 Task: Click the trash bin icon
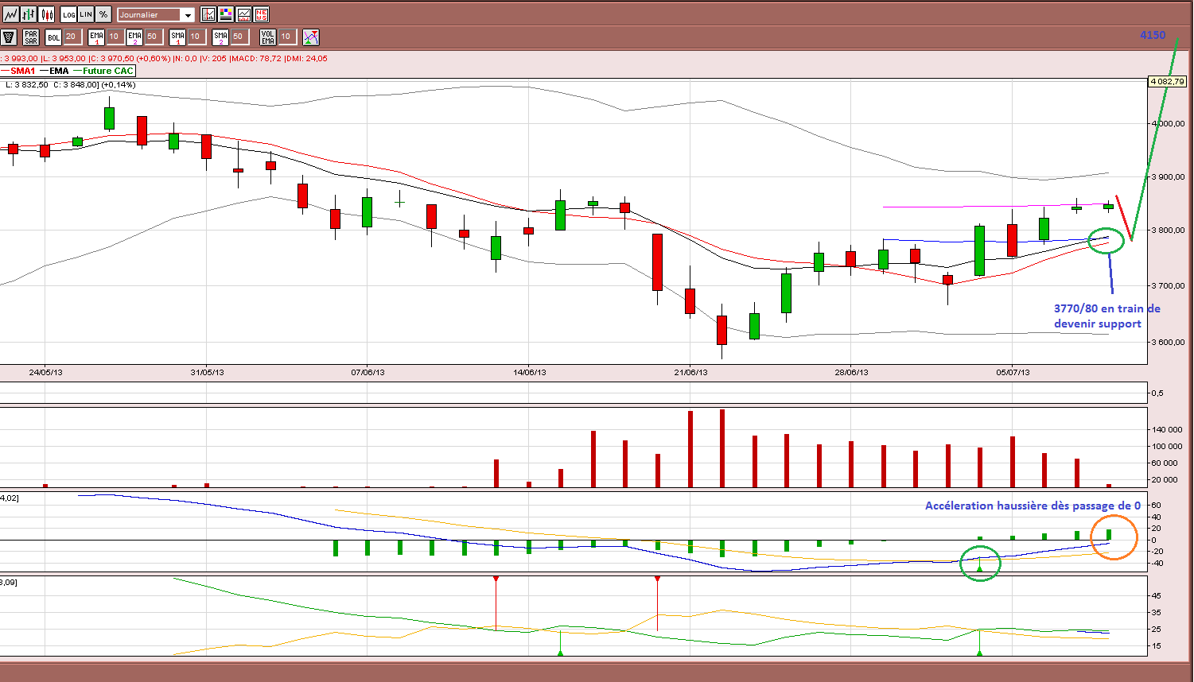pyautogui.click(x=9, y=37)
